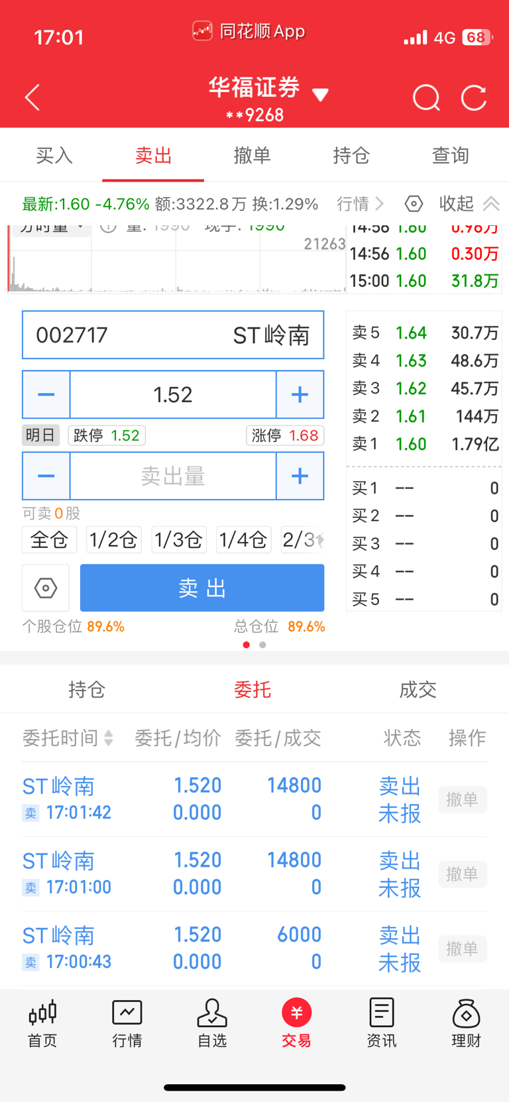Image resolution: width=509 pixels, height=1102 pixels.
Task: Tap the 15:00 1.60 trade tick
Action: coord(424,281)
